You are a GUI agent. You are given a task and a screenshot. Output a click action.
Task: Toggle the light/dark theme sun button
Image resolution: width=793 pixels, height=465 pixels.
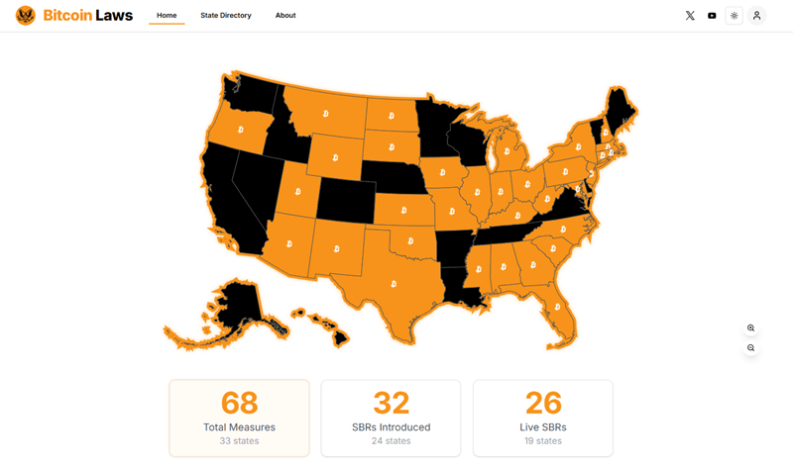point(734,16)
